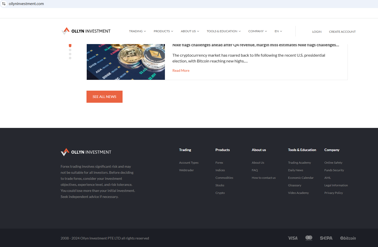Click the Read More link
The width and height of the screenshot is (378, 247).
(x=181, y=70)
